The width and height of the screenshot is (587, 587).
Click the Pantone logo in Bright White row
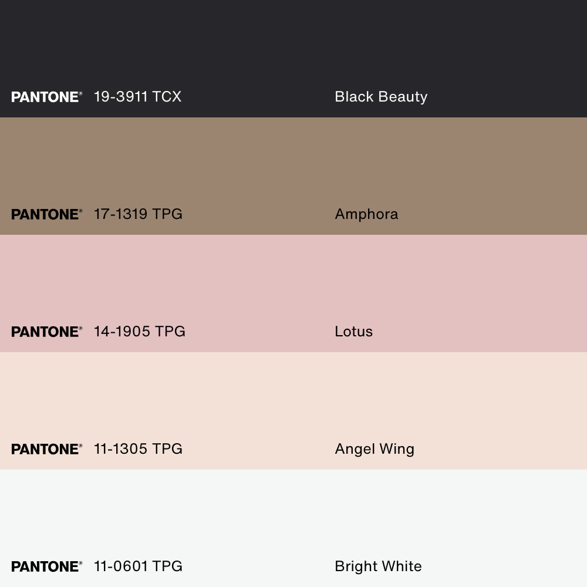[46, 566]
